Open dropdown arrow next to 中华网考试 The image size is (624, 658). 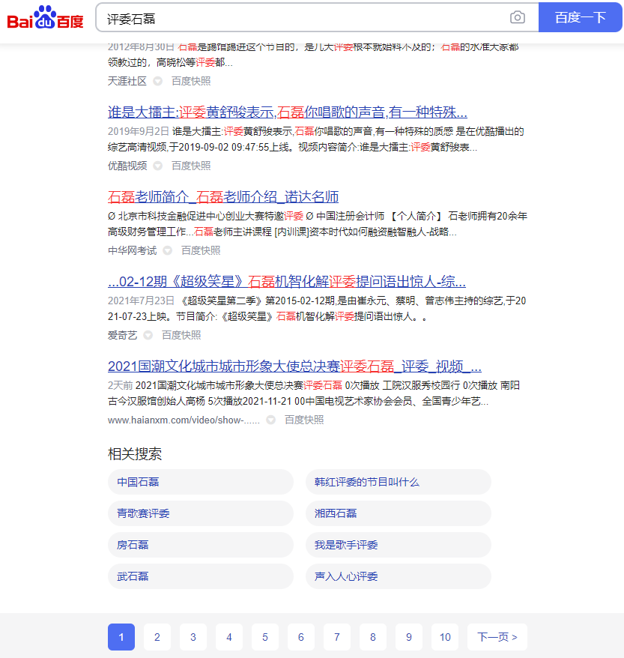[x=167, y=250]
